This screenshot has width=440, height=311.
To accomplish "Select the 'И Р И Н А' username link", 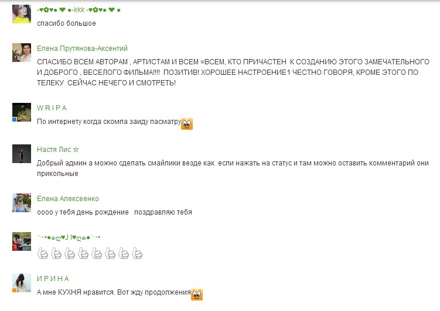I will [x=53, y=278].
